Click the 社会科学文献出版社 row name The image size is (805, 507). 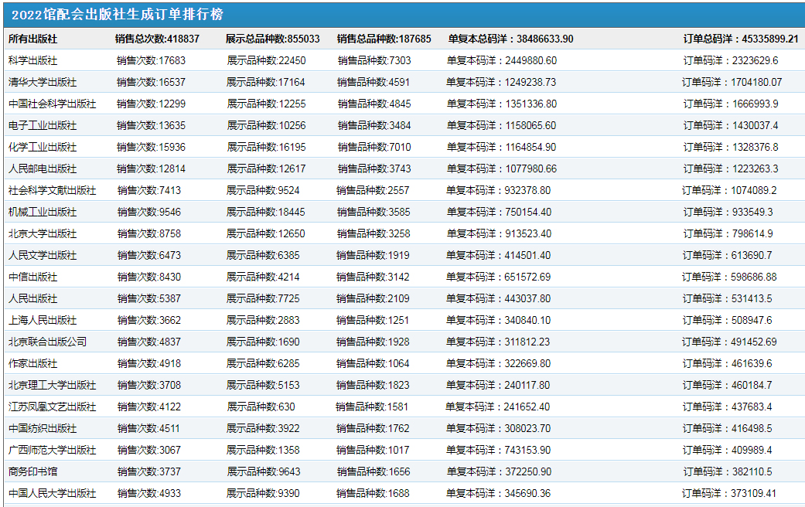tap(52, 190)
